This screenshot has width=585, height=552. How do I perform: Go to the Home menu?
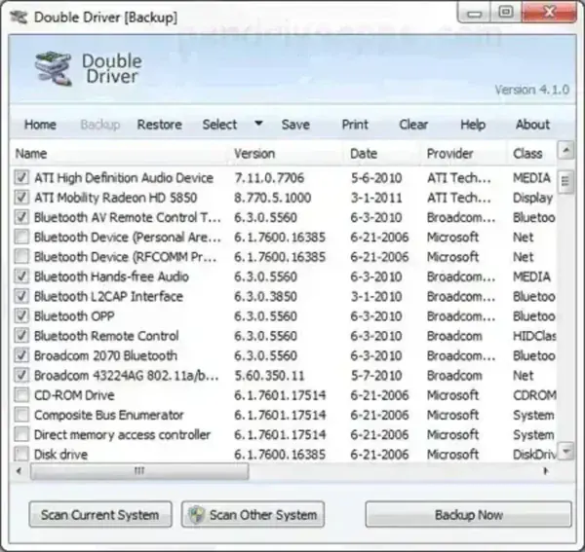[x=40, y=125]
